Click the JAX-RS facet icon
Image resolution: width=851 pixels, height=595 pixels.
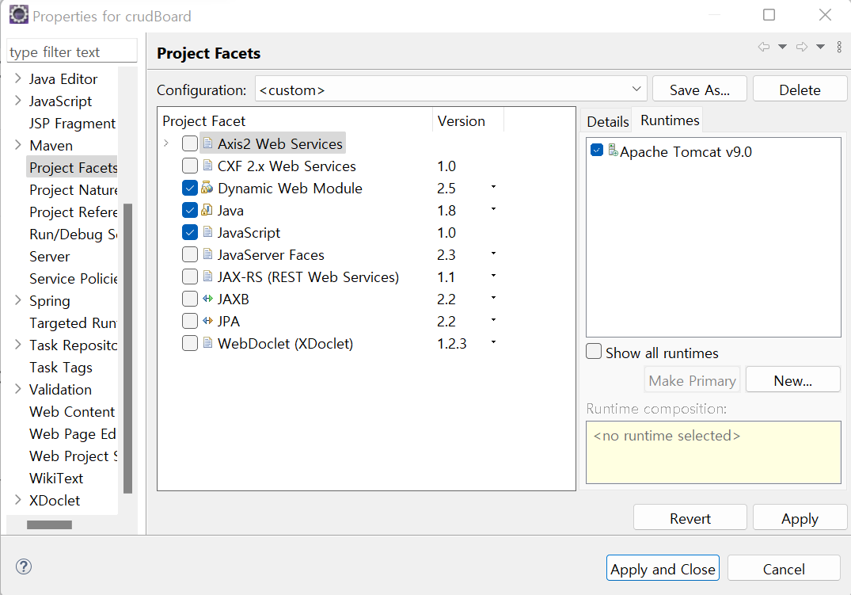click(207, 277)
